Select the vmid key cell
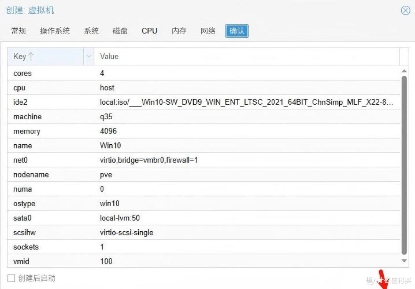415x289 pixels. click(21, 261)
